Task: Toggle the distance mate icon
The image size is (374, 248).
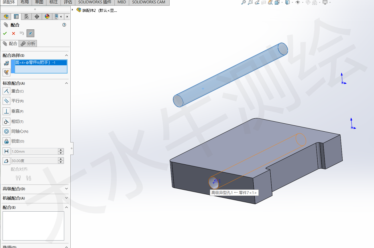Action: [x=6, y=151]
